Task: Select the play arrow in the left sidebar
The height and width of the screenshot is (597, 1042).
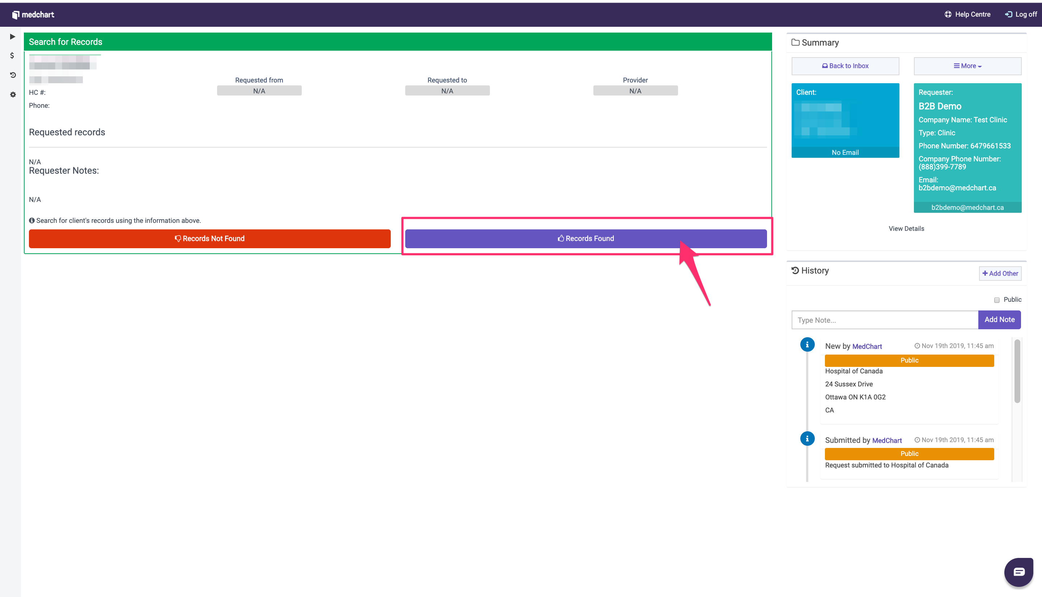Action: (x=12, y=37)
